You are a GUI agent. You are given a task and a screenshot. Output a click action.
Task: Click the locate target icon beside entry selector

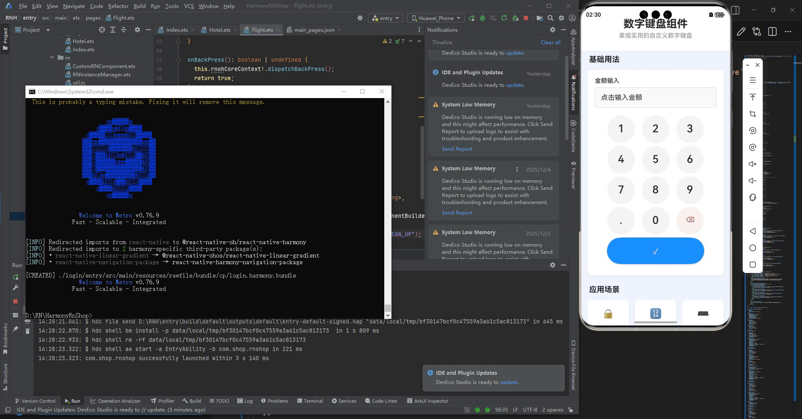[360, 18]
